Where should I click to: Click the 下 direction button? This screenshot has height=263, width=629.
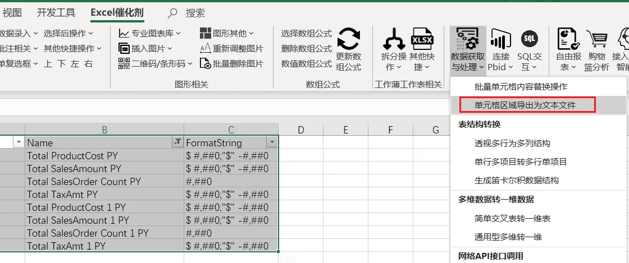click(61, 64)
